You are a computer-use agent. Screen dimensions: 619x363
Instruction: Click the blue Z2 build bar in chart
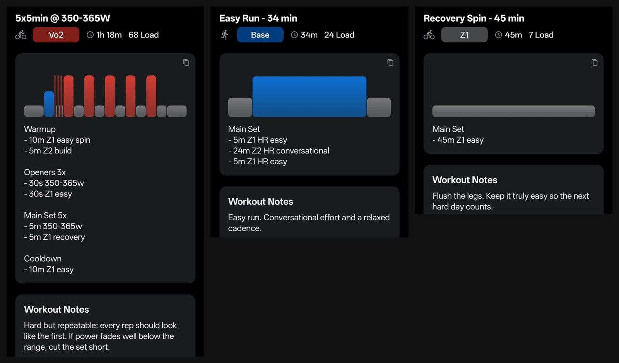49,104
